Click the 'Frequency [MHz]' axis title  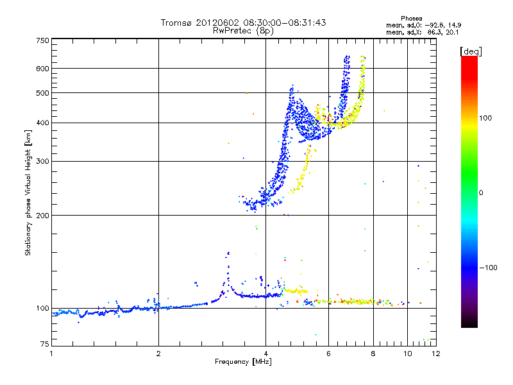point(243,362)
